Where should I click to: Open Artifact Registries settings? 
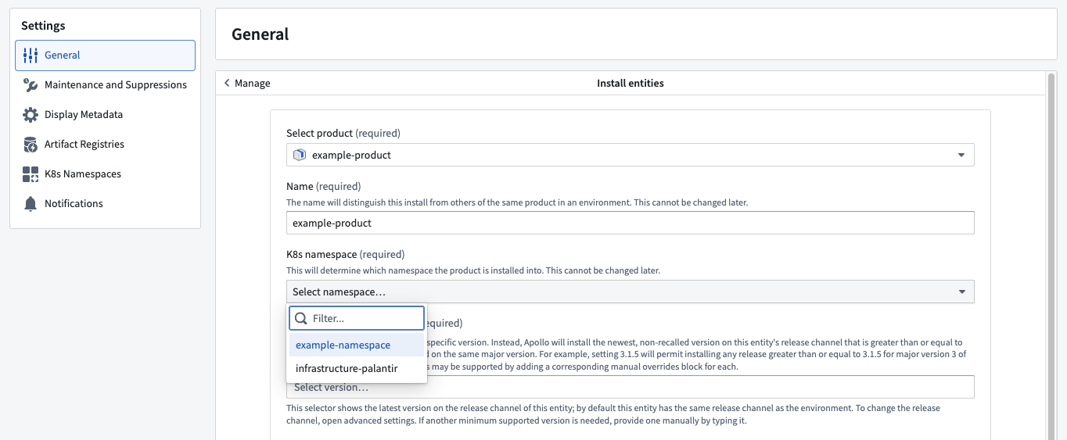point(105,145)
